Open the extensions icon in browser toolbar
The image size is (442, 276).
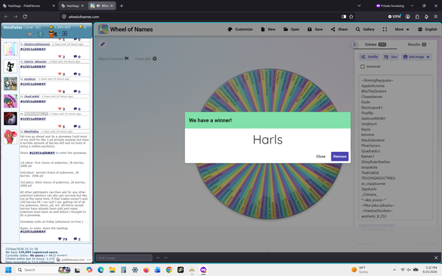point(417,17)
